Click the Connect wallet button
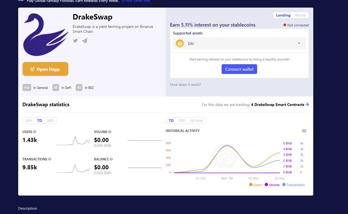348x214 pixels. tap(239, 69)
